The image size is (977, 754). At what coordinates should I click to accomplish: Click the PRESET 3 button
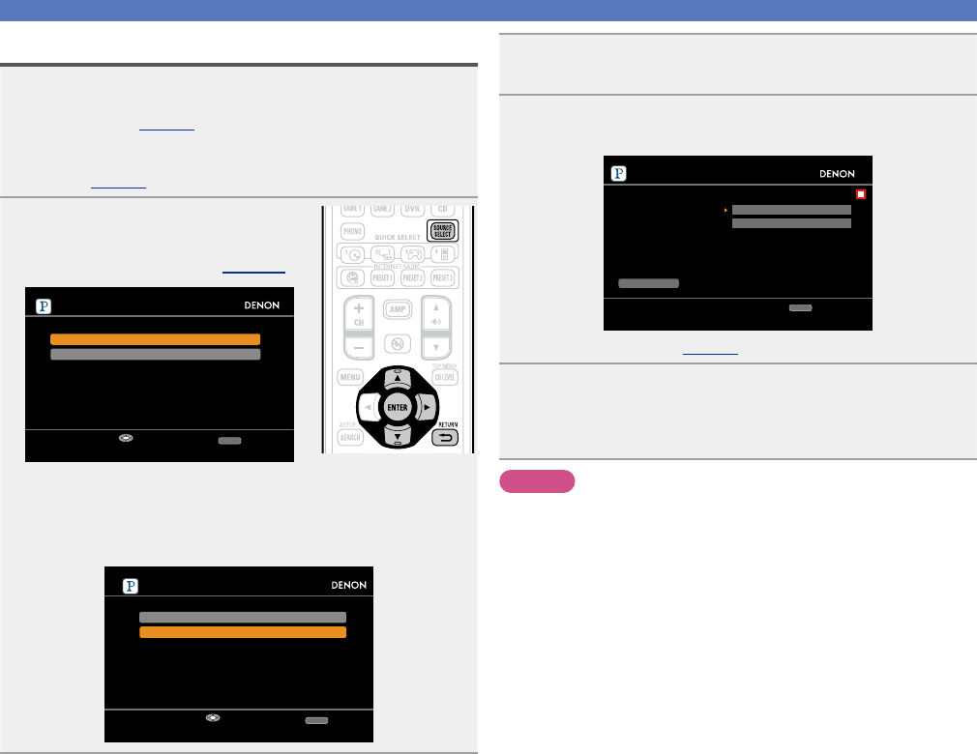443,277
